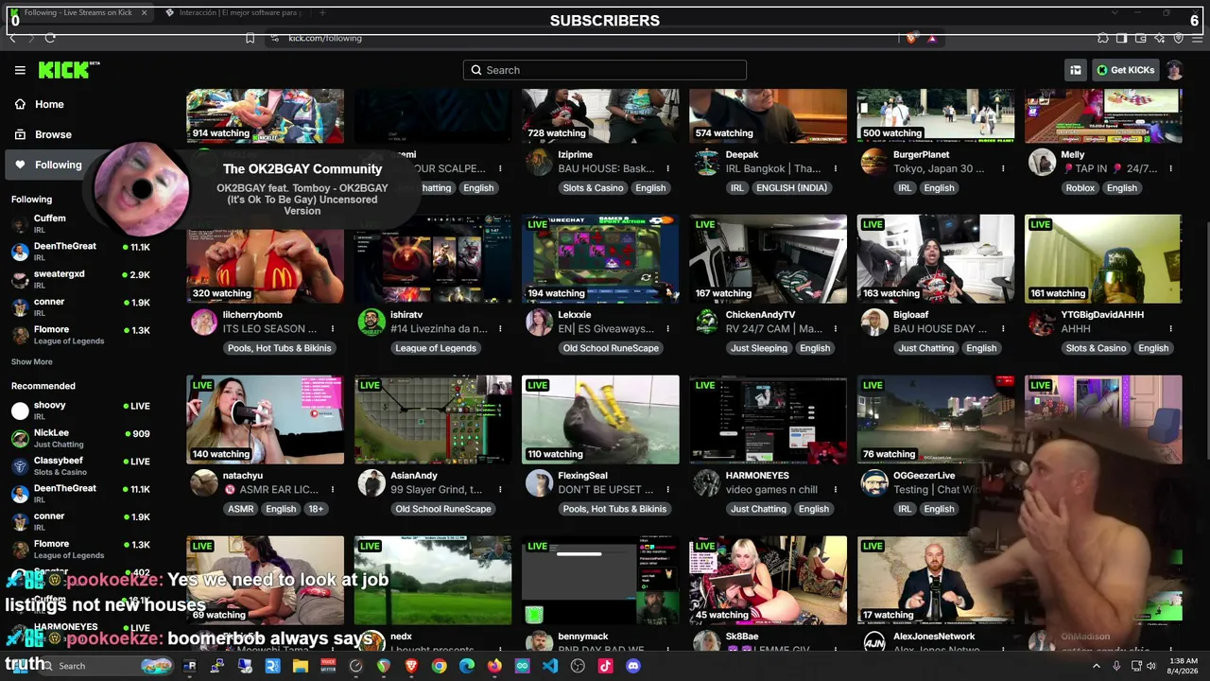Open AsianAndy's live stream thumbnail

pos(433,420)
